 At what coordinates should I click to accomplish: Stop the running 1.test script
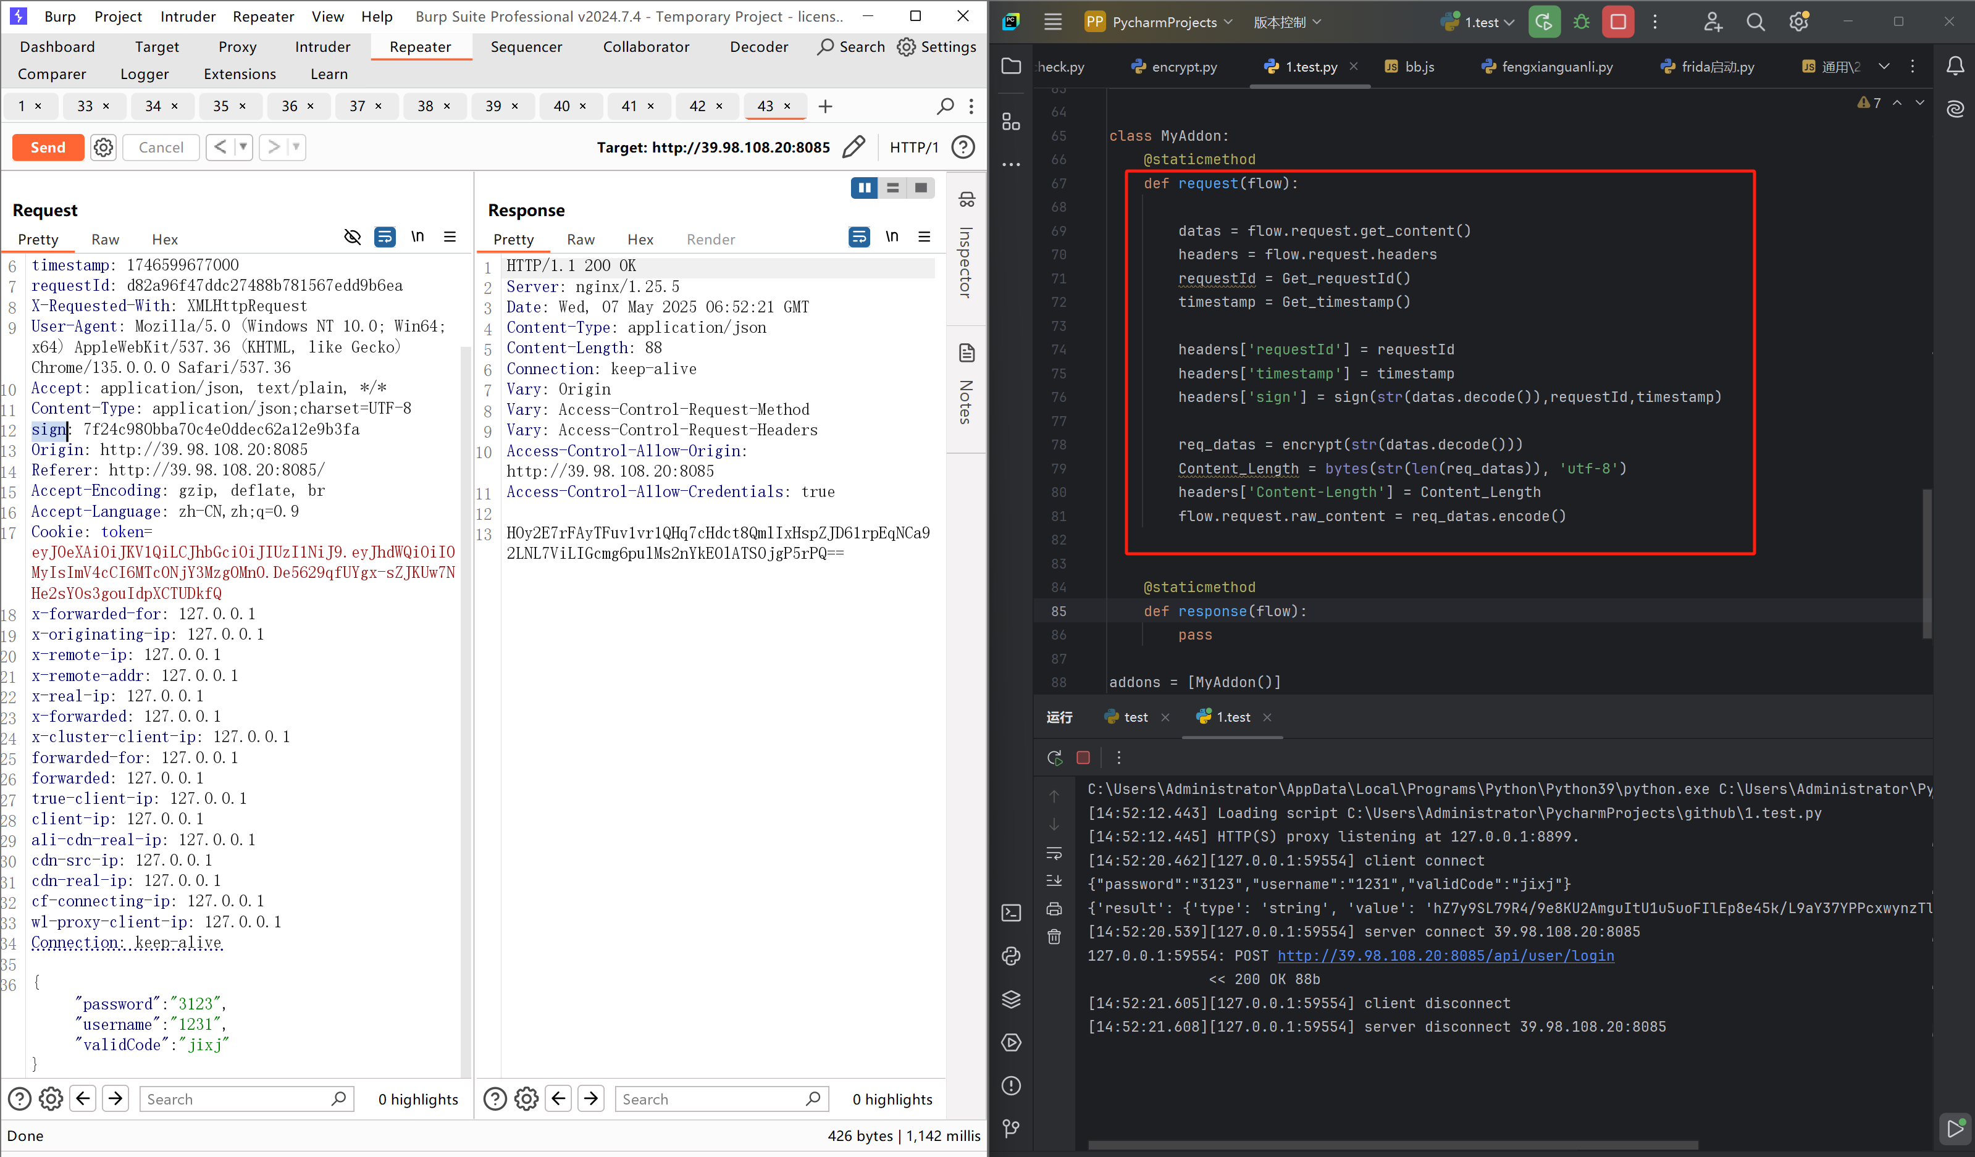[x=1617, y=22]
